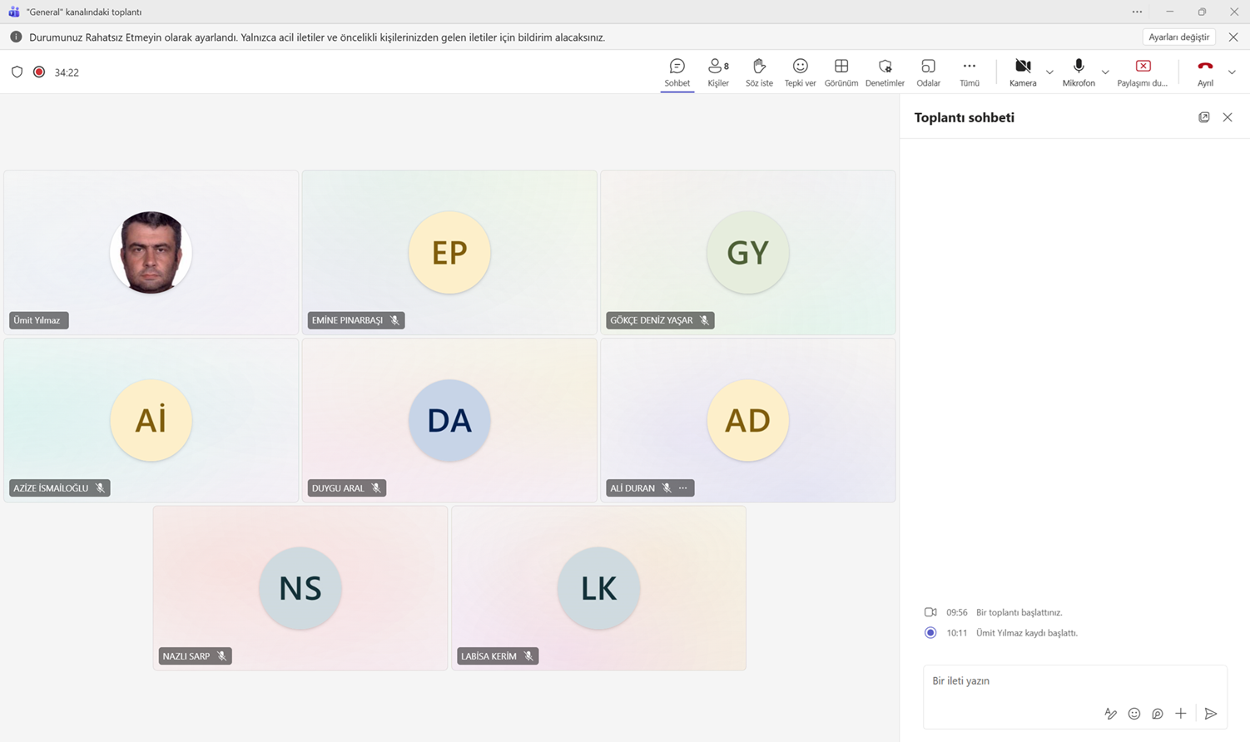Open the Tümü more actions menu

[x=970, y=72]
